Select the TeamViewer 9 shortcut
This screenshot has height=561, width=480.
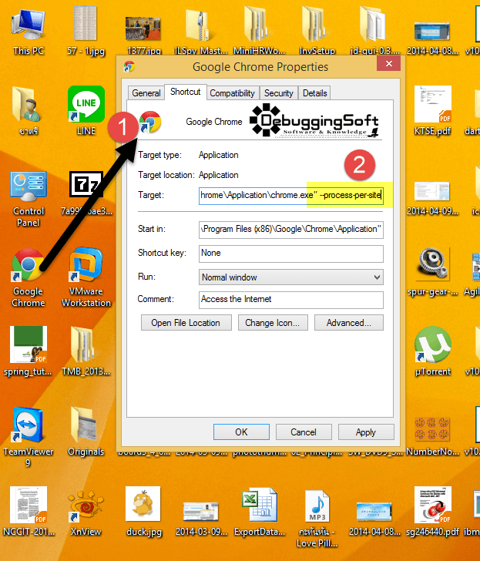click(x=28, y=425)
